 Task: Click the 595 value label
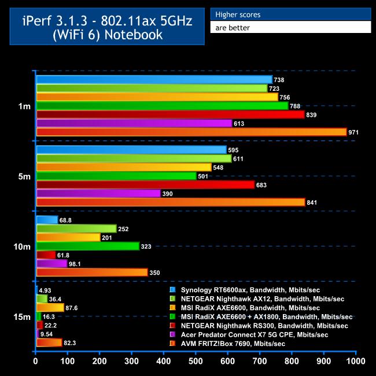(x=233, y=150)
